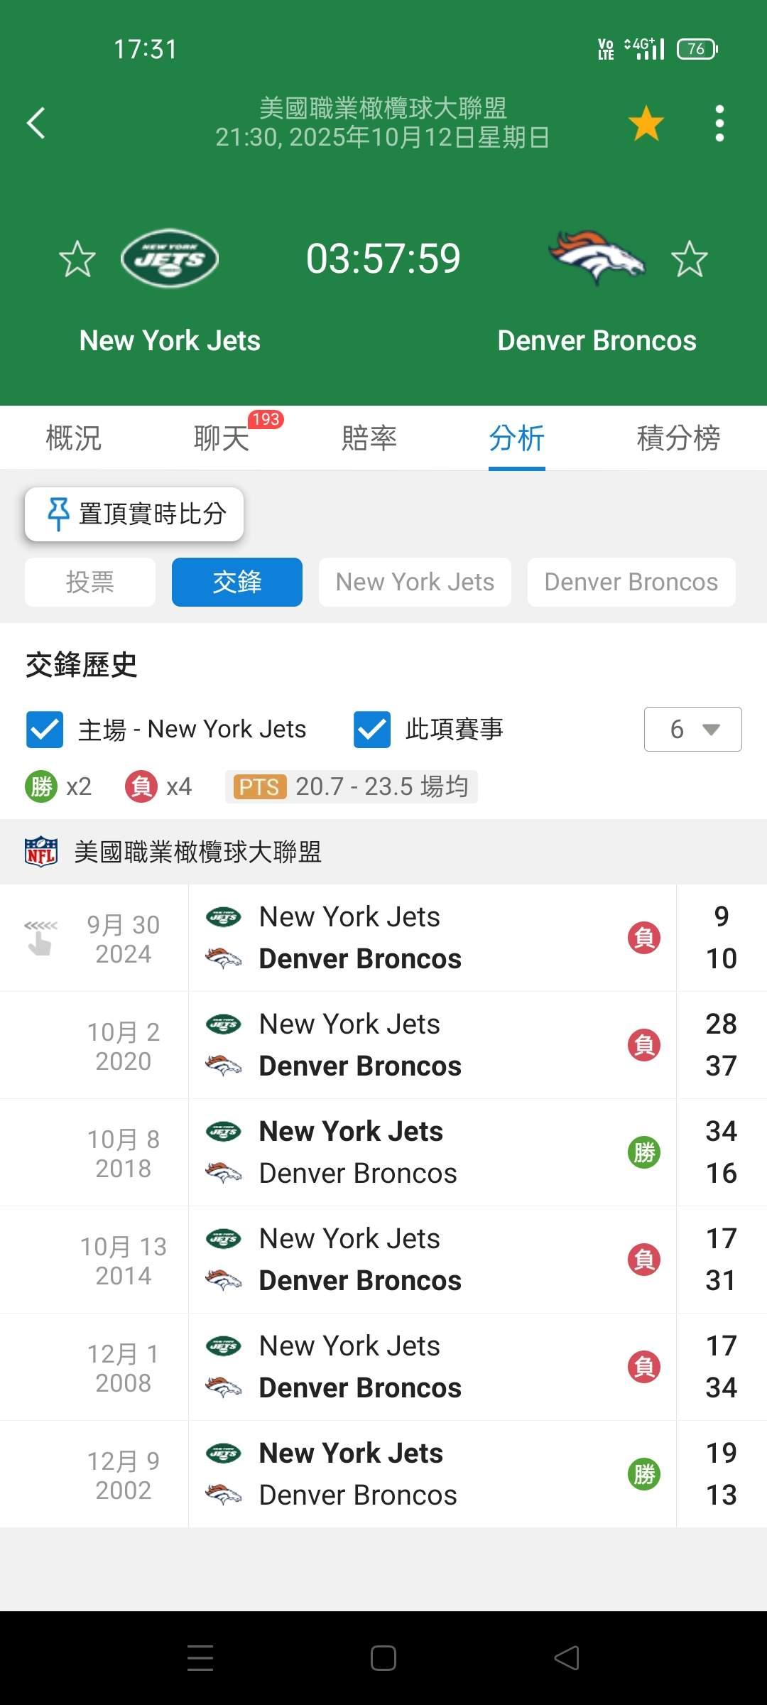Image resolution: width=767 pixels, height=1705 pixels.
Task: Favorite the Denver Broncos star
Action: [x=689, y=259]
